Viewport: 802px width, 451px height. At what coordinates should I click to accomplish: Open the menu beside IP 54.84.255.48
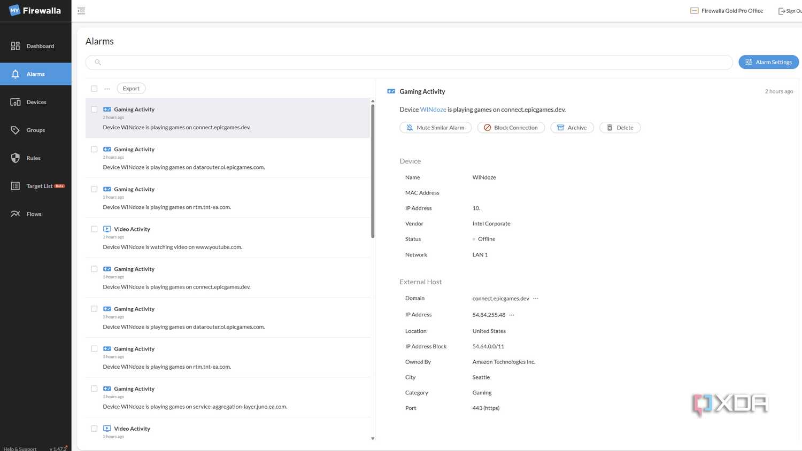pos(512,315)
